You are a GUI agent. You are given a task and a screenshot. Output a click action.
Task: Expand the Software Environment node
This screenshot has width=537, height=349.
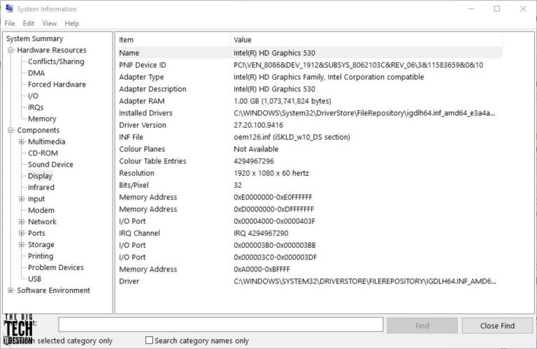click(10, 290)
